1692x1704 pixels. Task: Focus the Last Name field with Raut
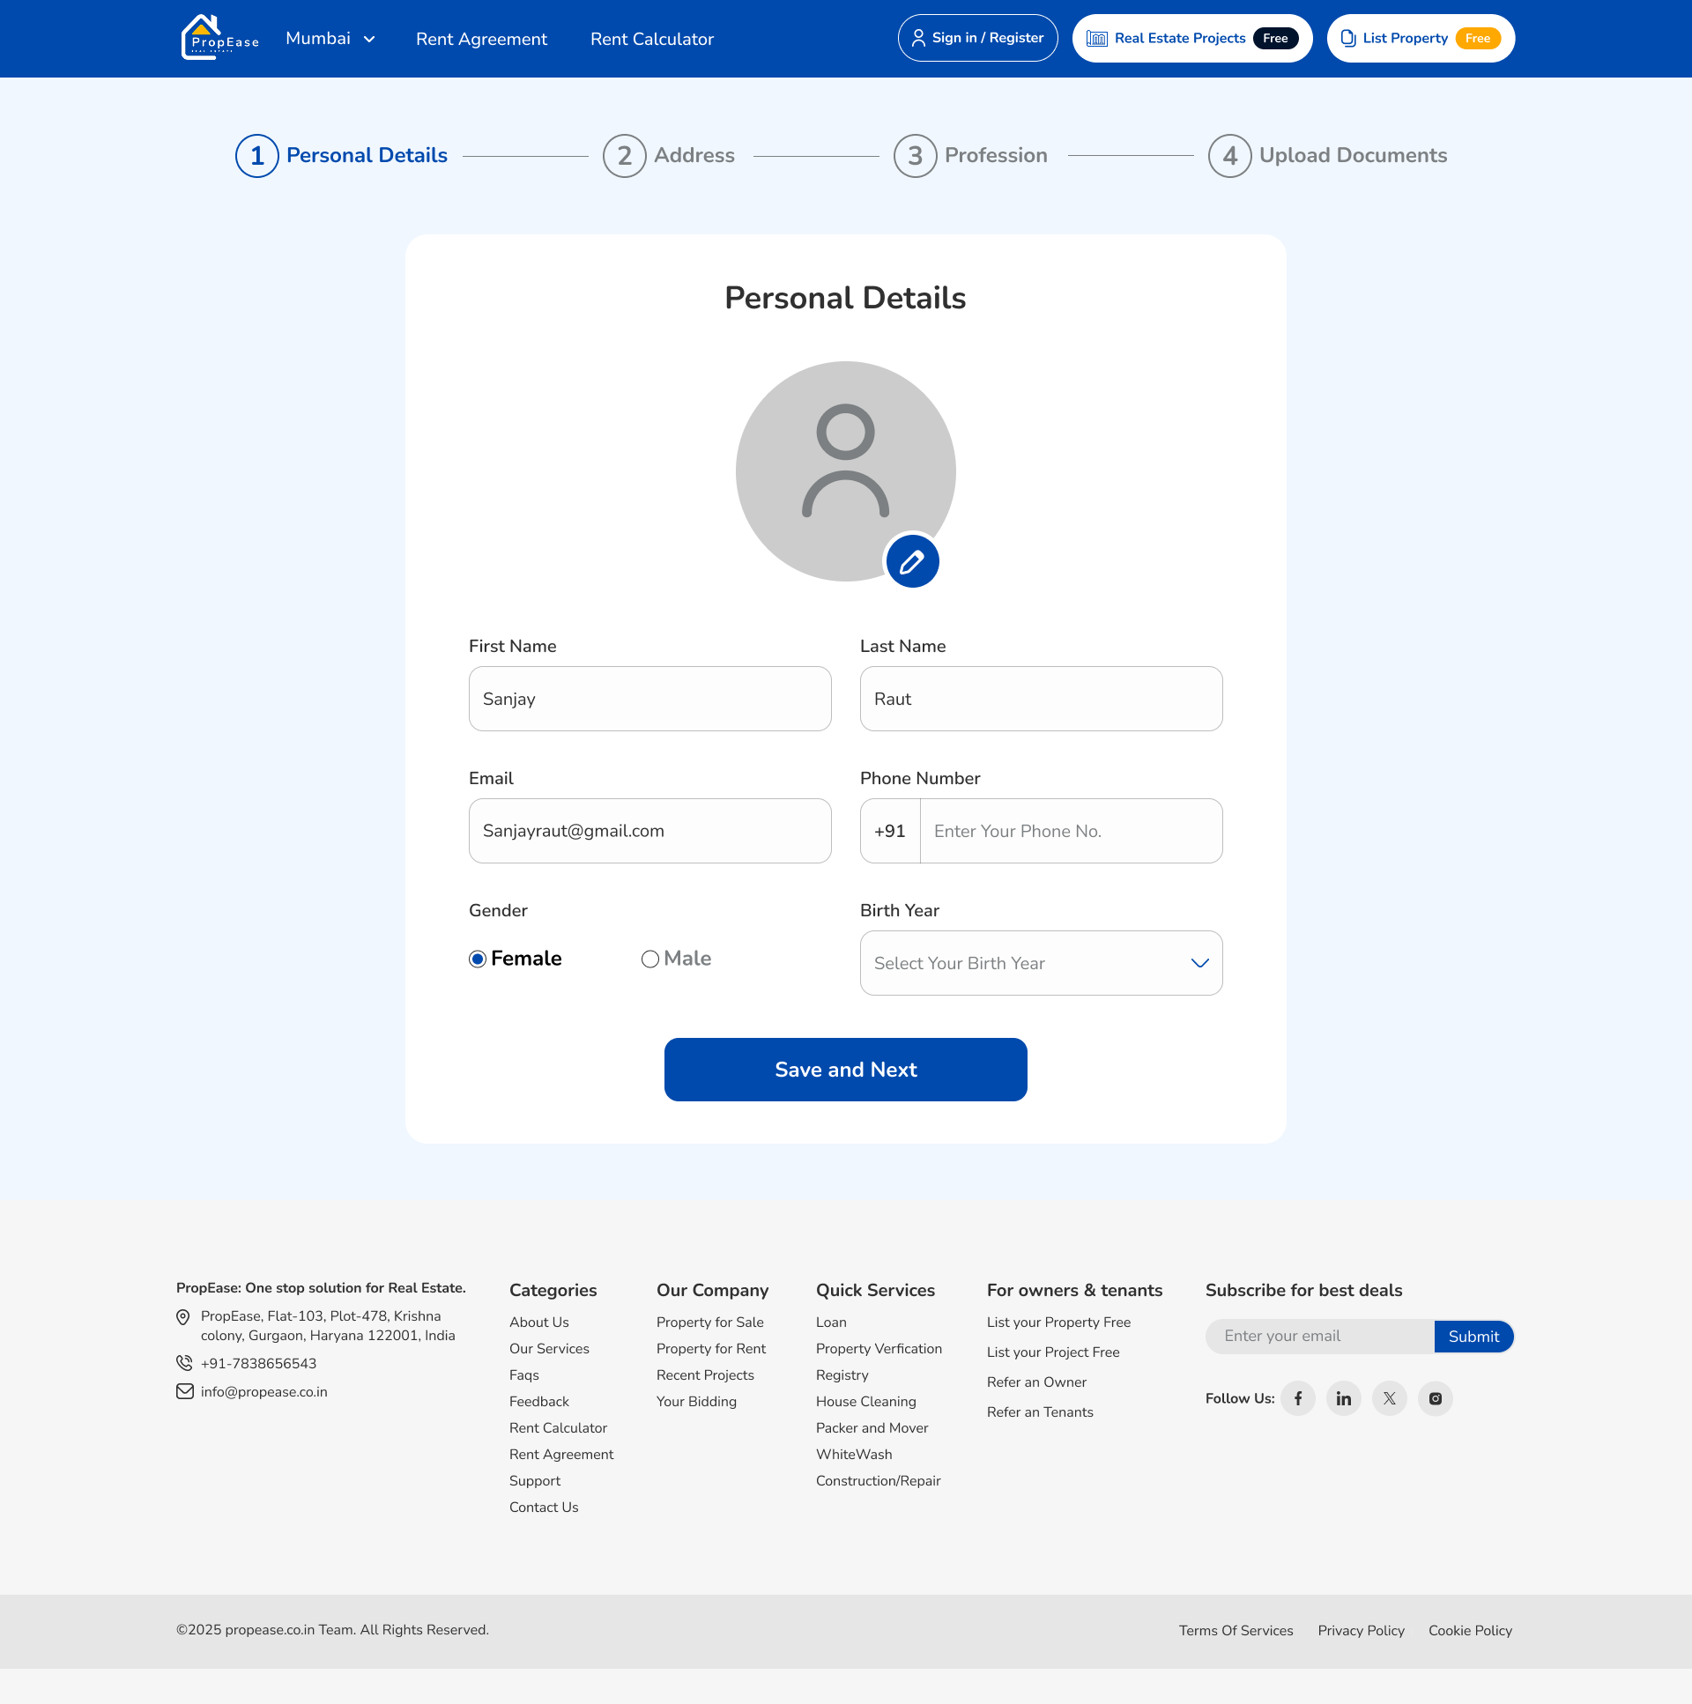pos(1041,699)
